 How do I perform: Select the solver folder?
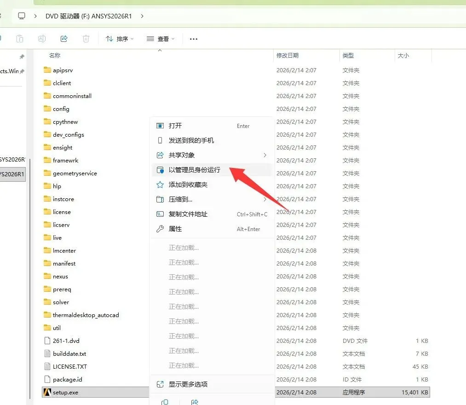point(56,302)
